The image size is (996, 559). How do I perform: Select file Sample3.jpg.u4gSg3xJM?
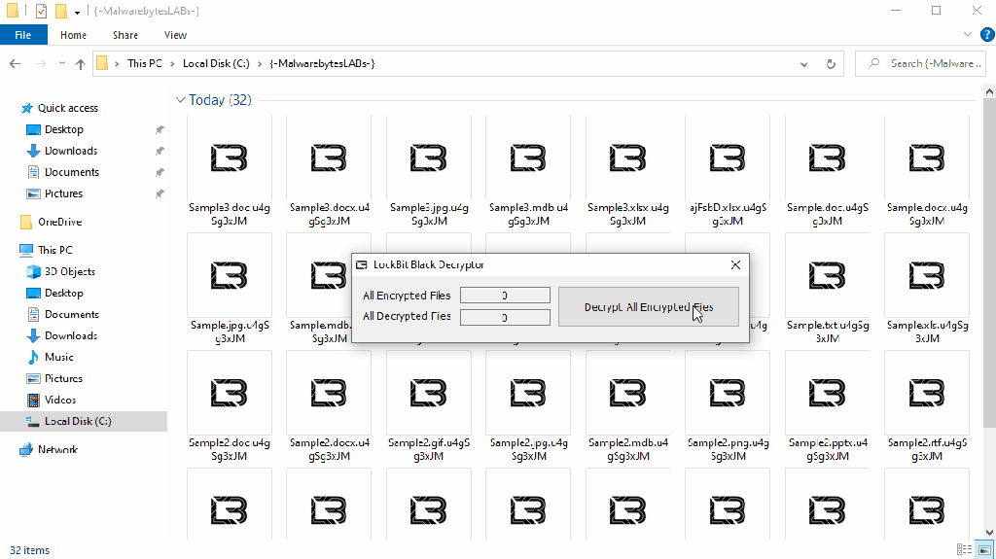[x=429, y=171]
